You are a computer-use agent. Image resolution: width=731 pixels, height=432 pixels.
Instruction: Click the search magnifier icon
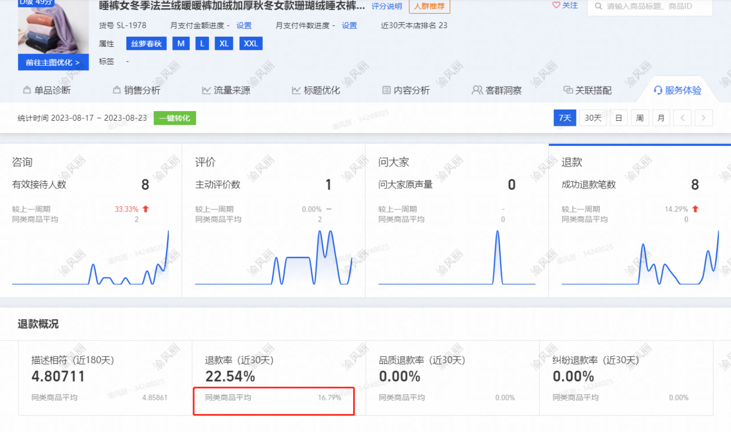598,6
